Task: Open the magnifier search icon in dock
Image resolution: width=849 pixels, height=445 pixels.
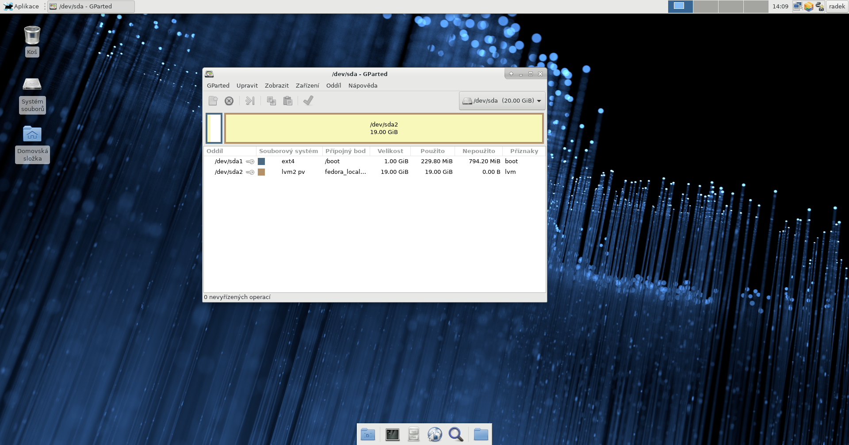Action: (456, 434)
